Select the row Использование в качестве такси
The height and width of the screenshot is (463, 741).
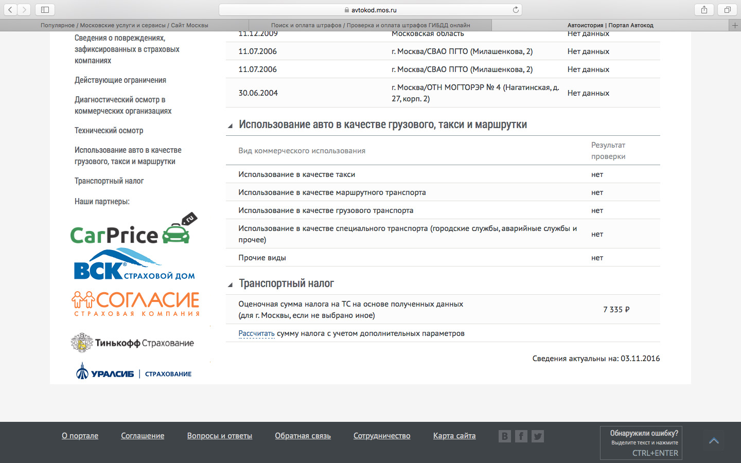pos(443,174)
